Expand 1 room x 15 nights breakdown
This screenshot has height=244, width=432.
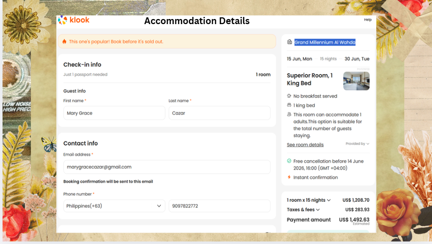(309, 200)
